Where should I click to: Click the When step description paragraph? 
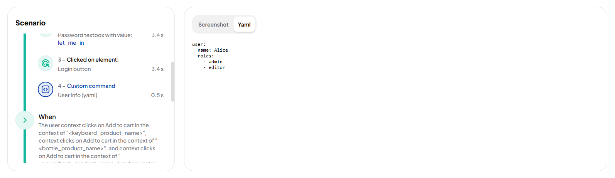point(96,141)
